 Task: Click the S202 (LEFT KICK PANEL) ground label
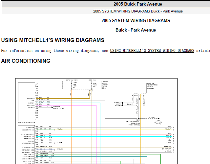[158, 122]
